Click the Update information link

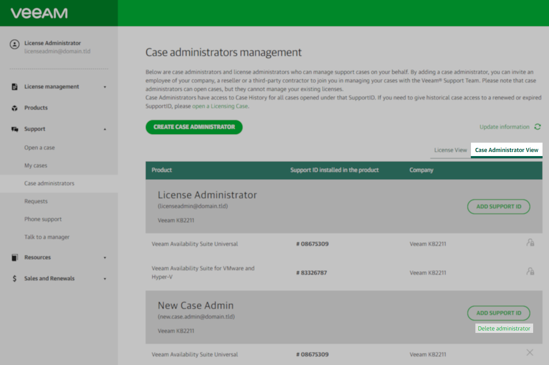click(x=504, y=127)
